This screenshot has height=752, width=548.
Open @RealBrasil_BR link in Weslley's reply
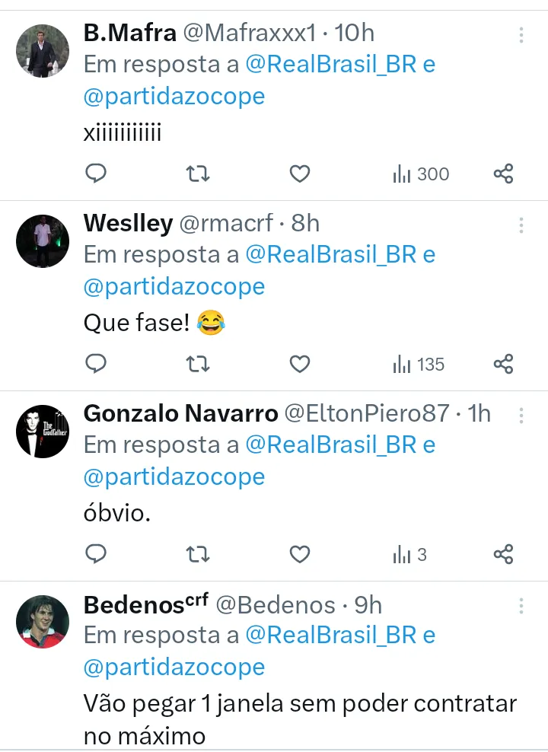click(331, 254)
